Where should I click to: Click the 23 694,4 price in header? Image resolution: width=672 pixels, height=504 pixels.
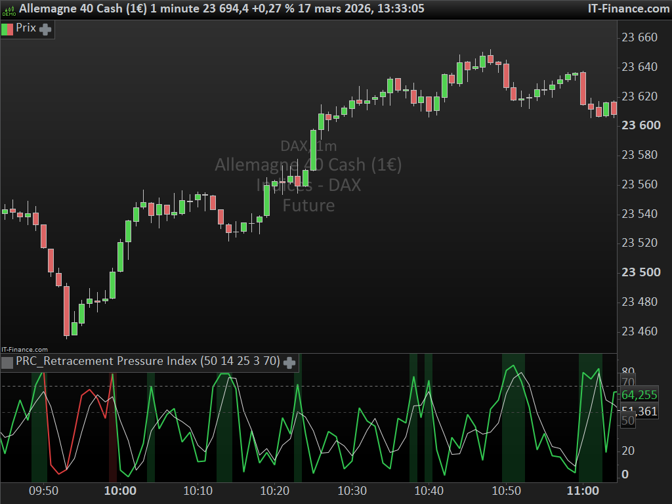(x=226, y=9)
